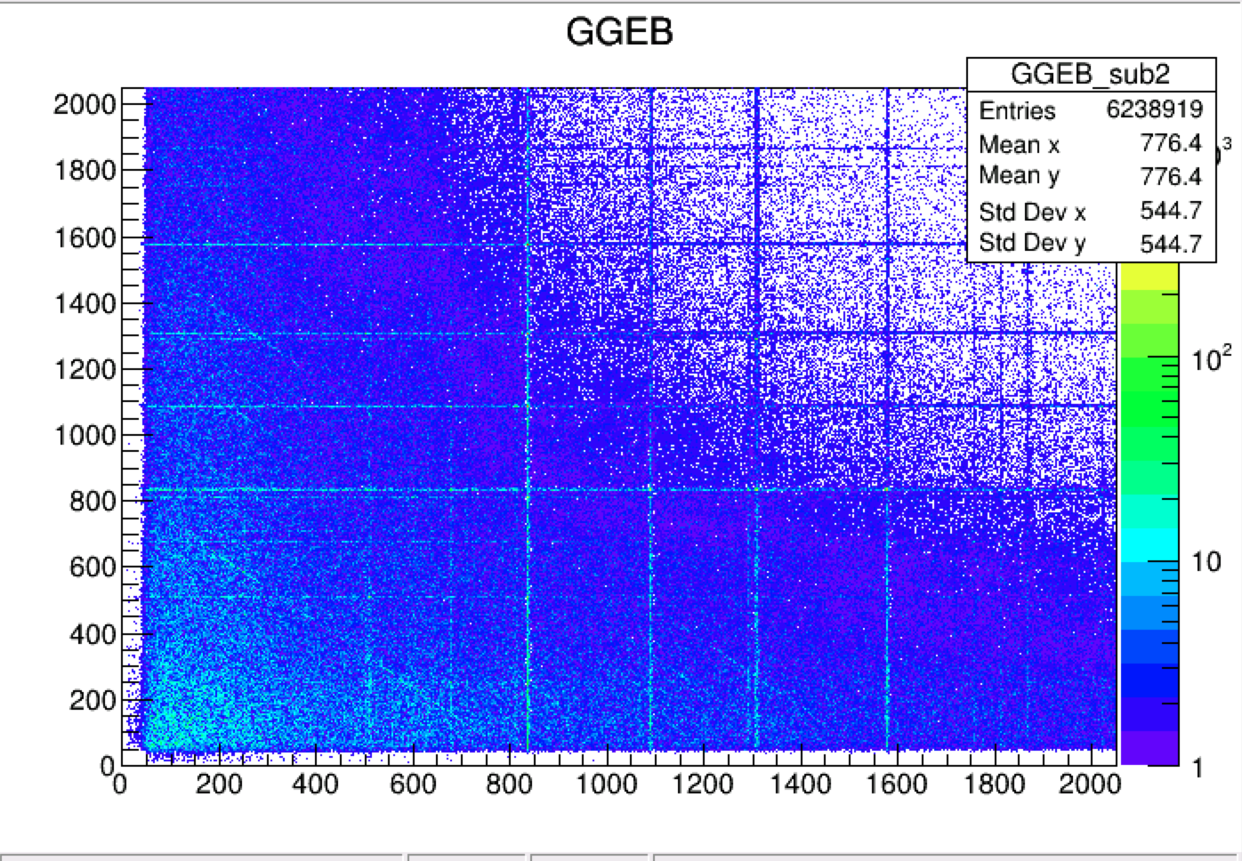The height and width of the screenshot is (861, 1242).
Task: Click y-axis label 200
Action: pyautogui.click(x=93, y=700)
